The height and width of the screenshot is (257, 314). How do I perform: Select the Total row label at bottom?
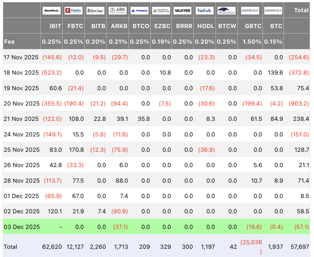[10, 247]
